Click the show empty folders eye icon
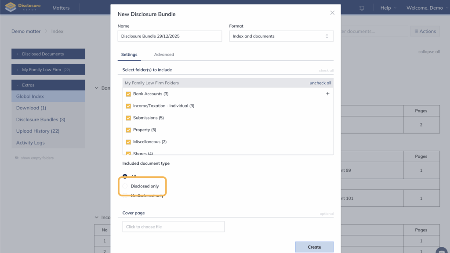 (x=17, y=158)
